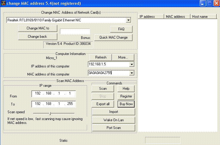This screenshot has width=220, height=145.
Task: Open the Port Scan tool
Action: tap(113, 128)
